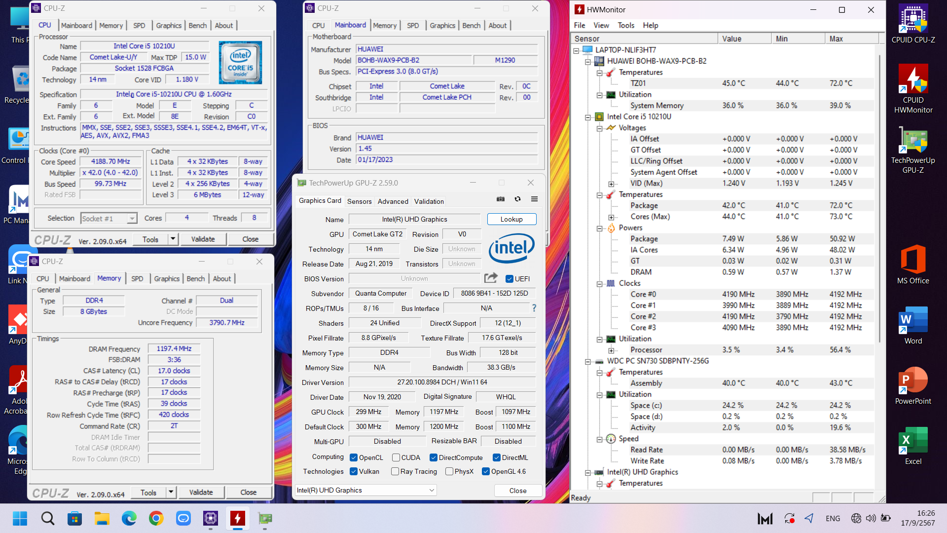Image resolution: width=947 pixels, height=533 pixels.
Task: Click Tools button in CPU-Z Memory window
Action: tap(148, 492)
